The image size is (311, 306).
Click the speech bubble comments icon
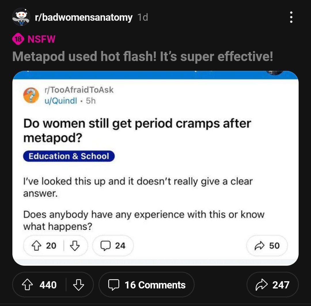pyautogui.click(x=113, y=285)
